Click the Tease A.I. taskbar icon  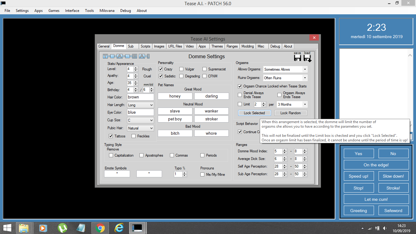138,228
